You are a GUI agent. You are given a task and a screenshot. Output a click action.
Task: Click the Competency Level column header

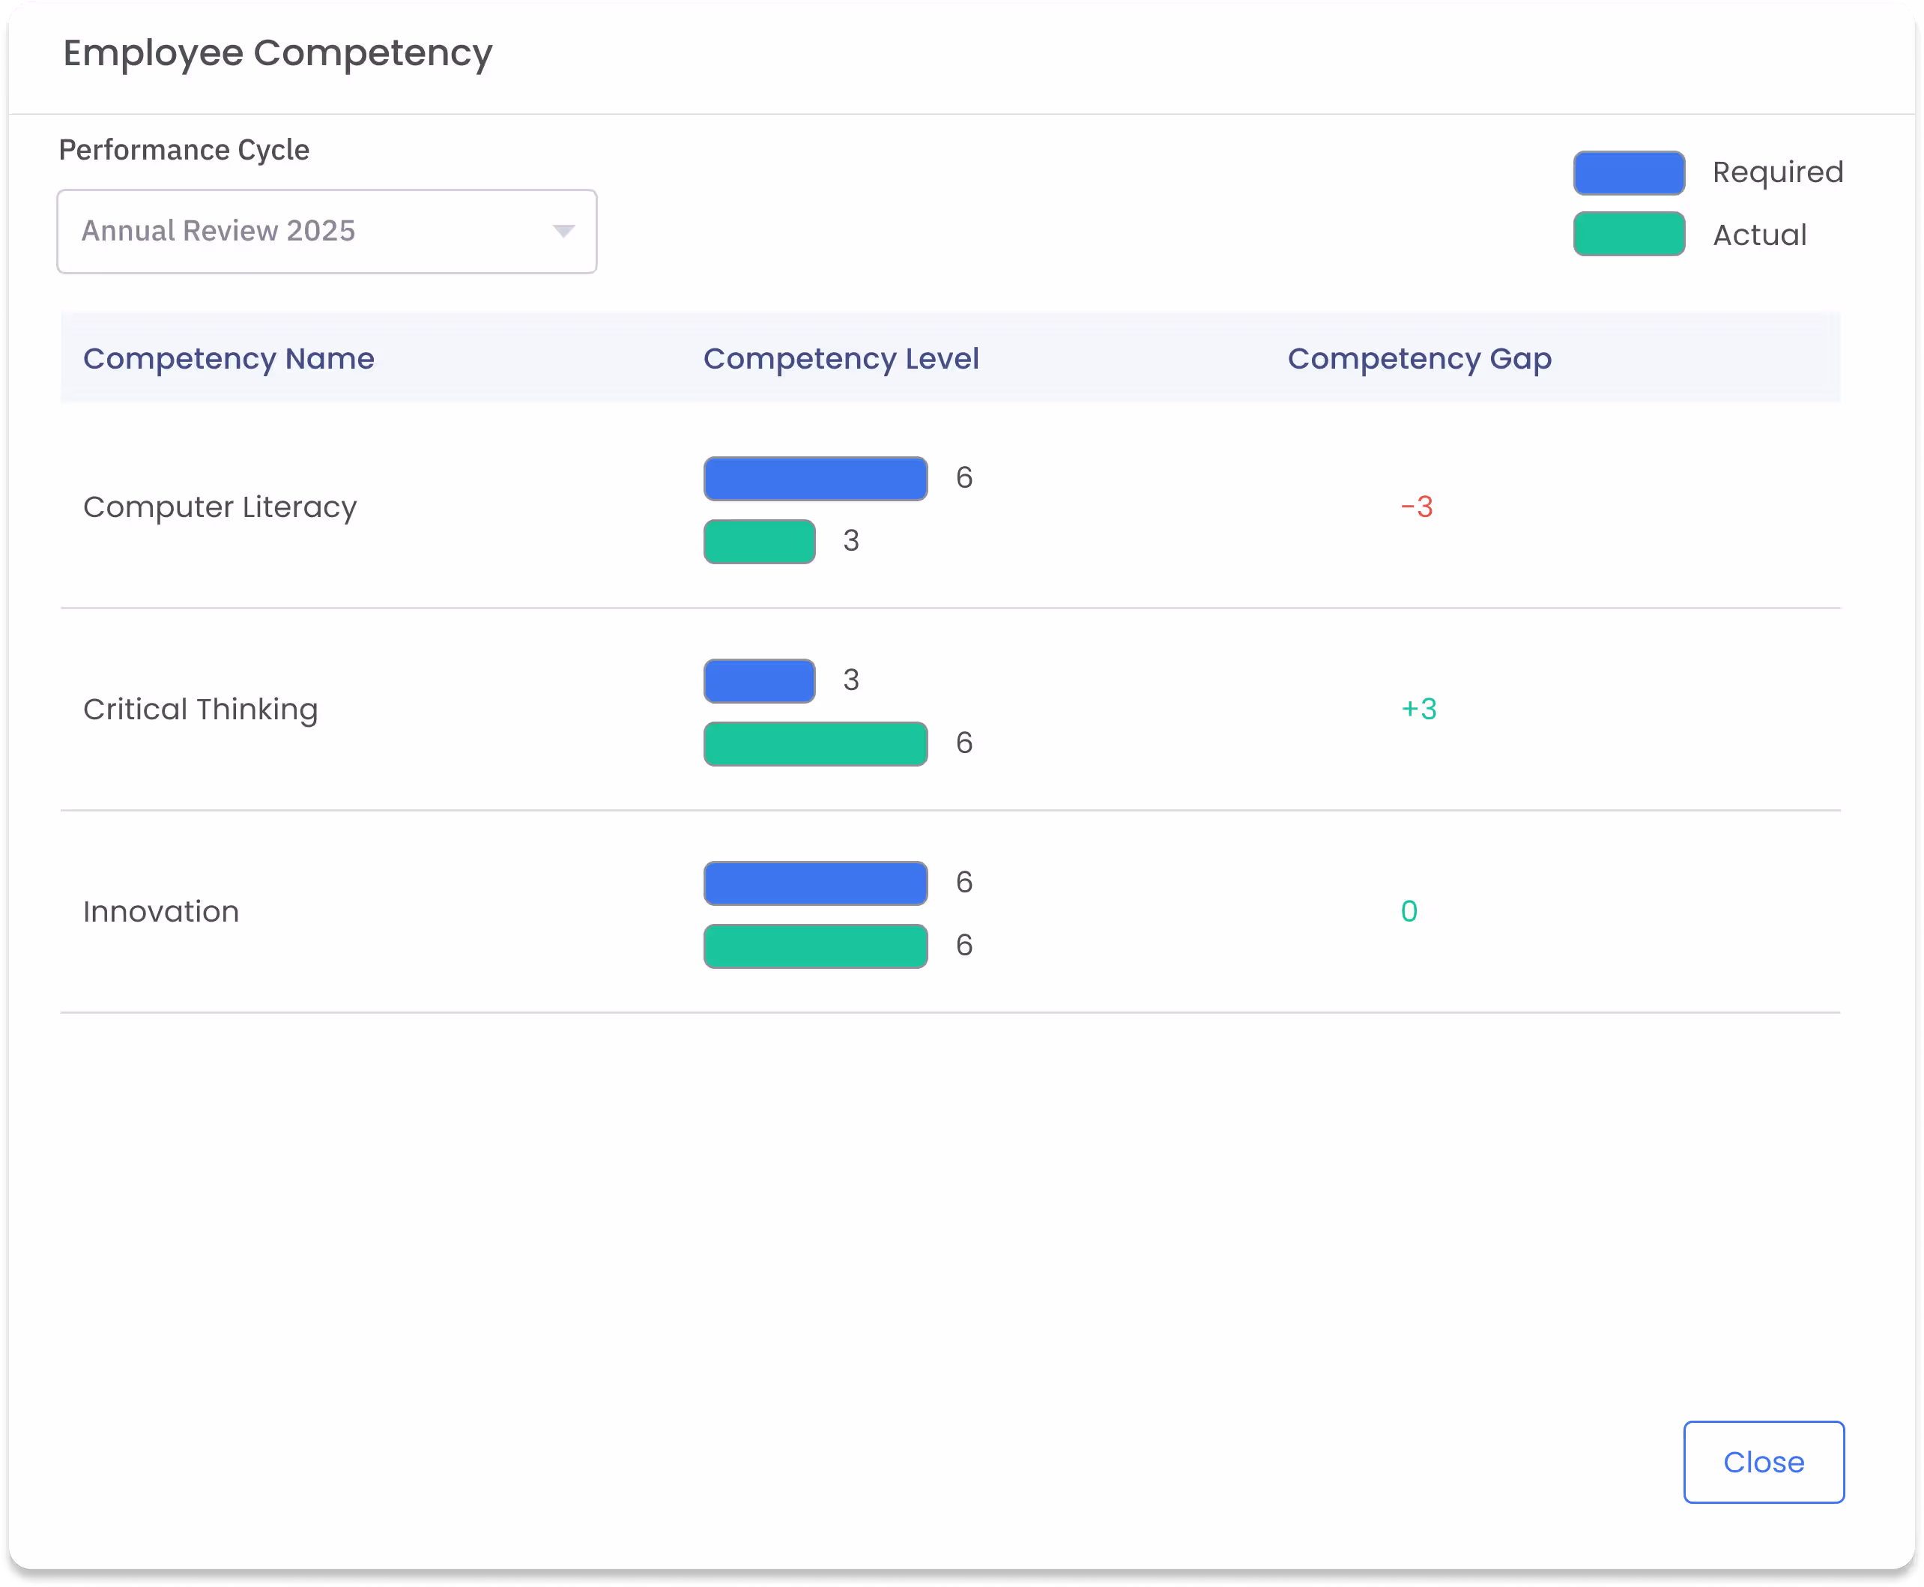pyautogui.click(x=840, y=359)
